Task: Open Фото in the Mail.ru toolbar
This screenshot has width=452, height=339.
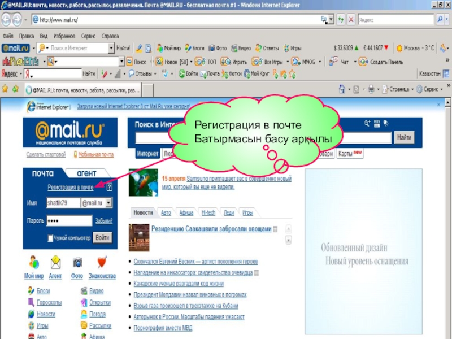Action: pyautogui.click(x=218, y=48)
